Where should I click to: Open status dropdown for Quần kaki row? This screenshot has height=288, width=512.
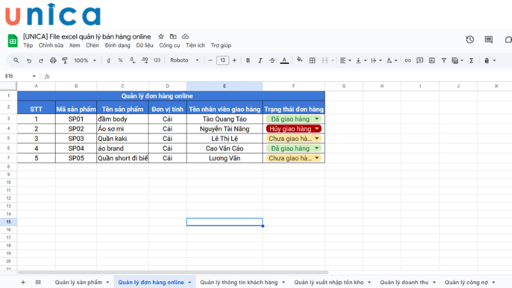pos(317,138)
